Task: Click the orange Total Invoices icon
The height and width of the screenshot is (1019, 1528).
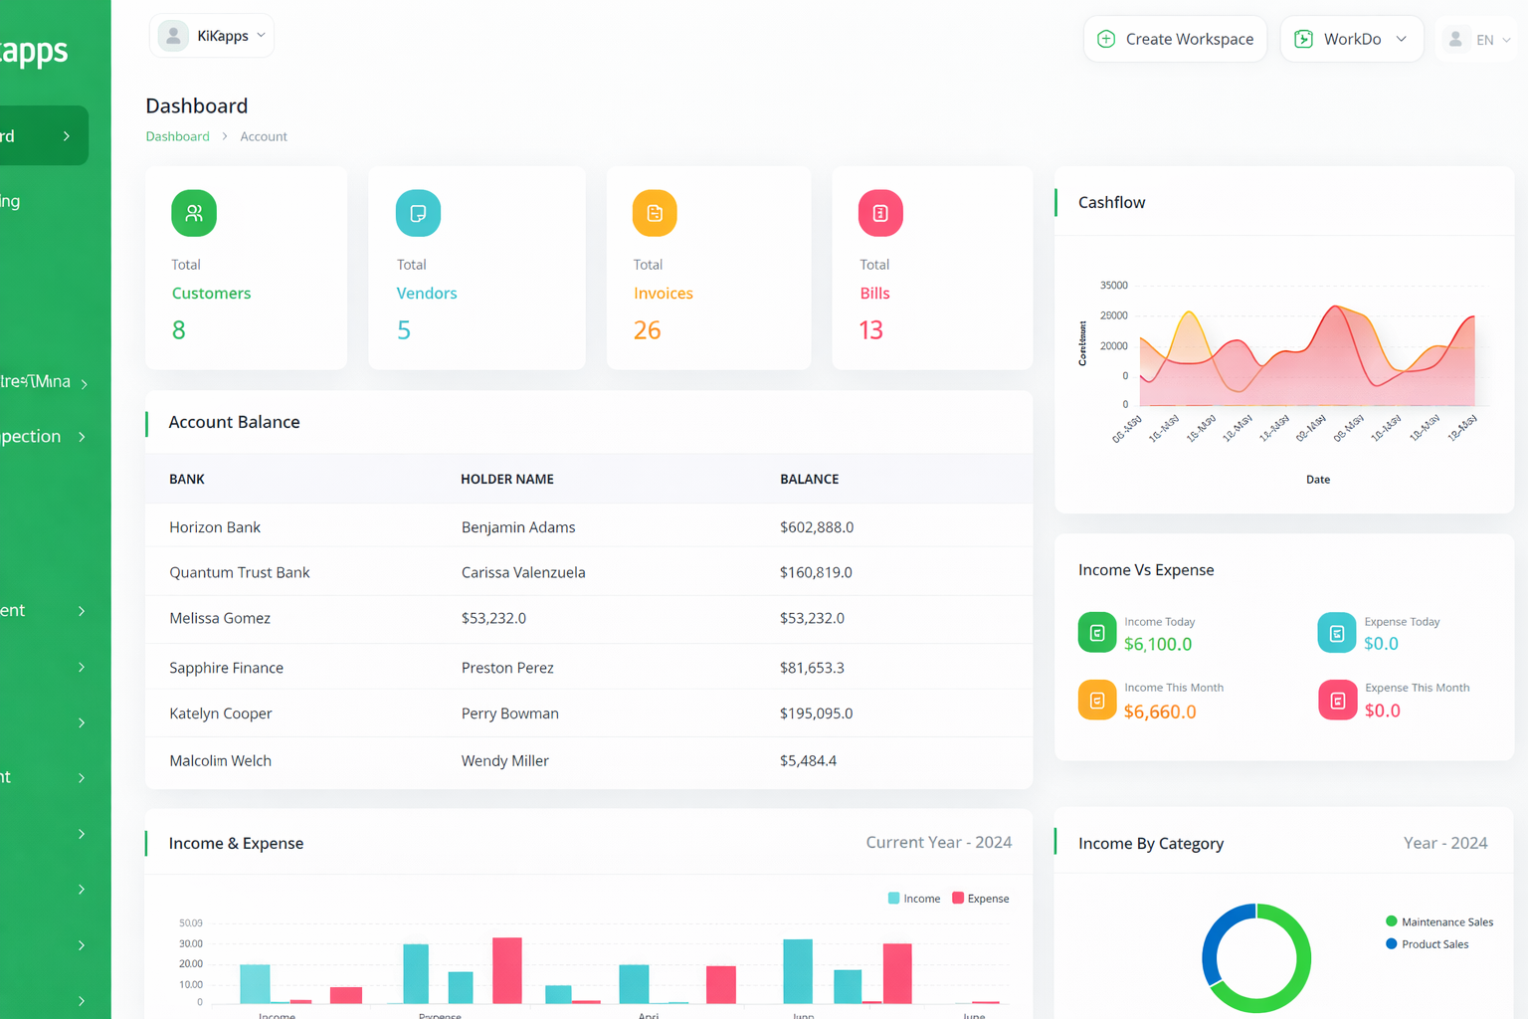Action: (655, 213)
